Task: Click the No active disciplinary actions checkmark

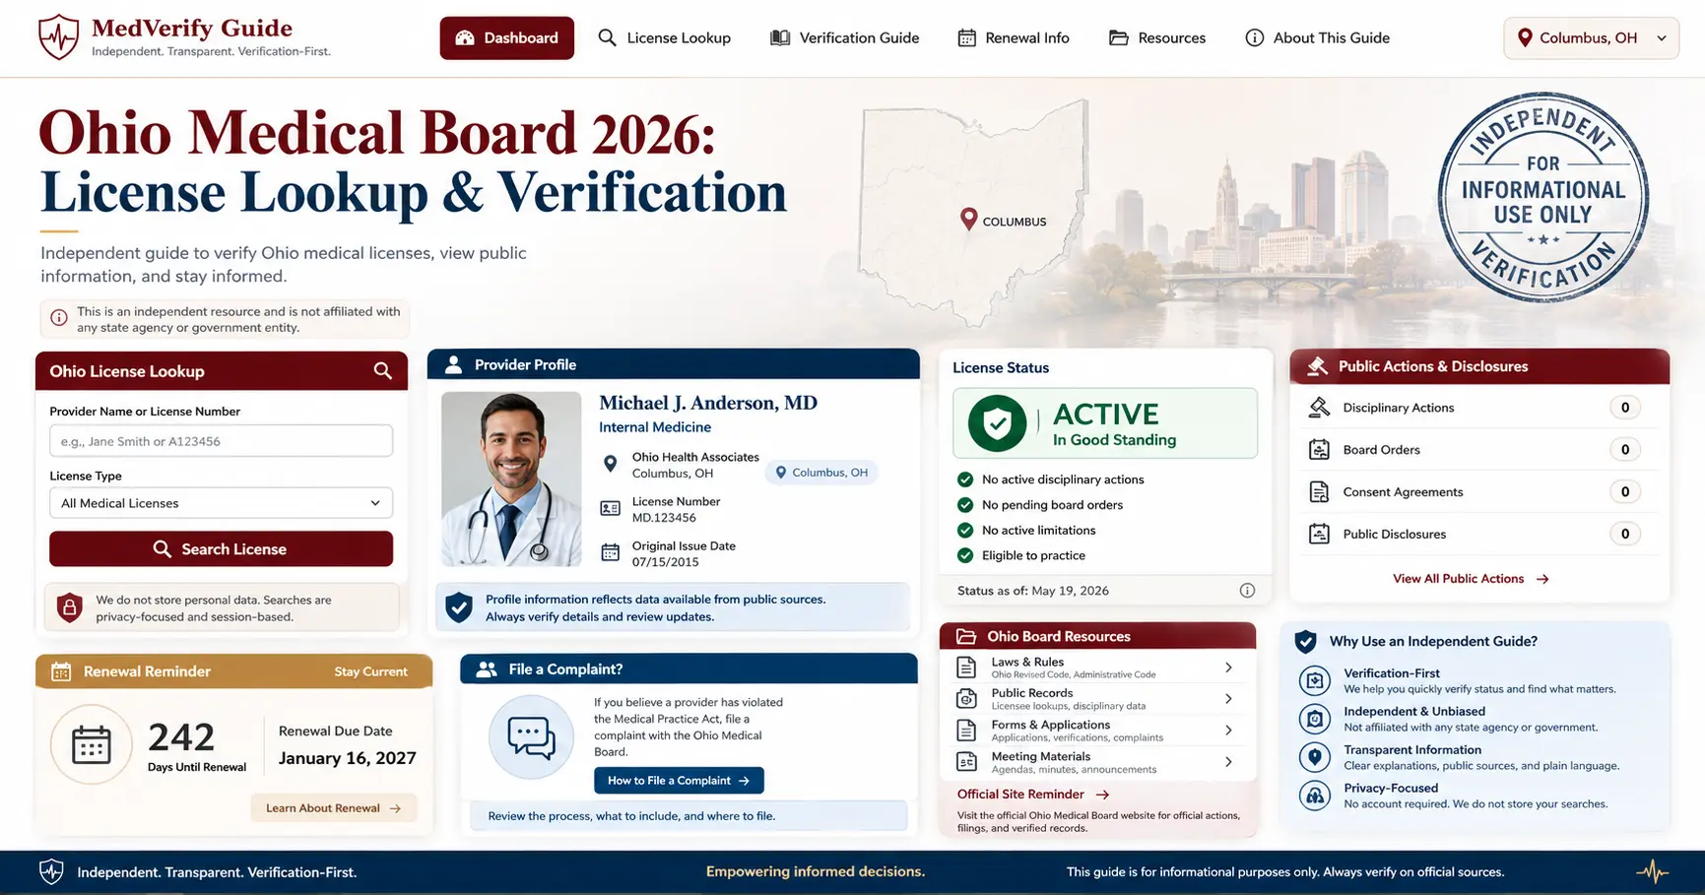Action: (x=965, y=479)
